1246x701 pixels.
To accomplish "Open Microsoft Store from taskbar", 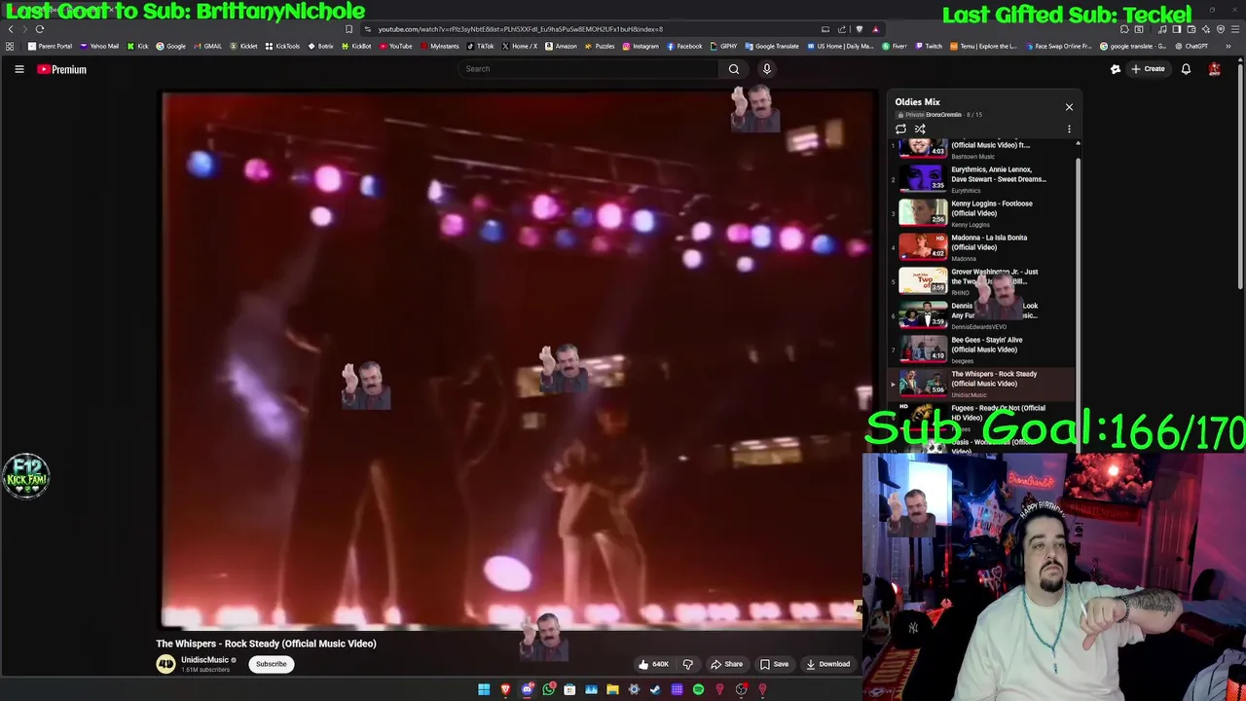I will point(569,689).
